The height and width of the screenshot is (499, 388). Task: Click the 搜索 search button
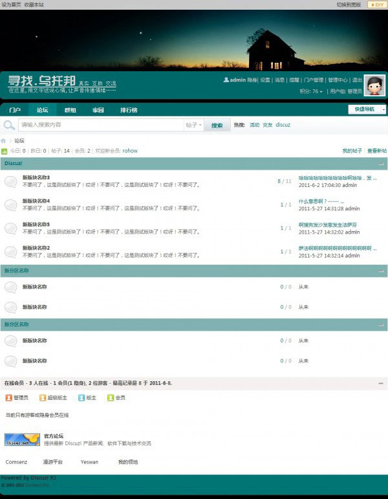(x=217, y=126)
